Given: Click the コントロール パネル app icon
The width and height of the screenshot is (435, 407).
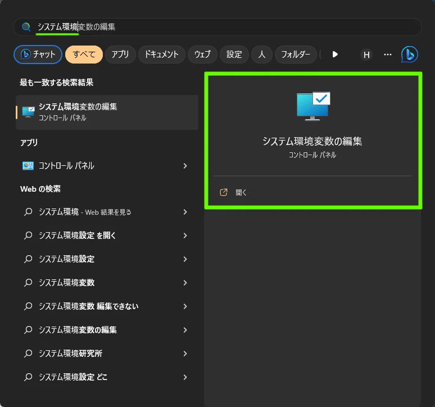Looking at the screenshot, I should click(x=28, y=166).
